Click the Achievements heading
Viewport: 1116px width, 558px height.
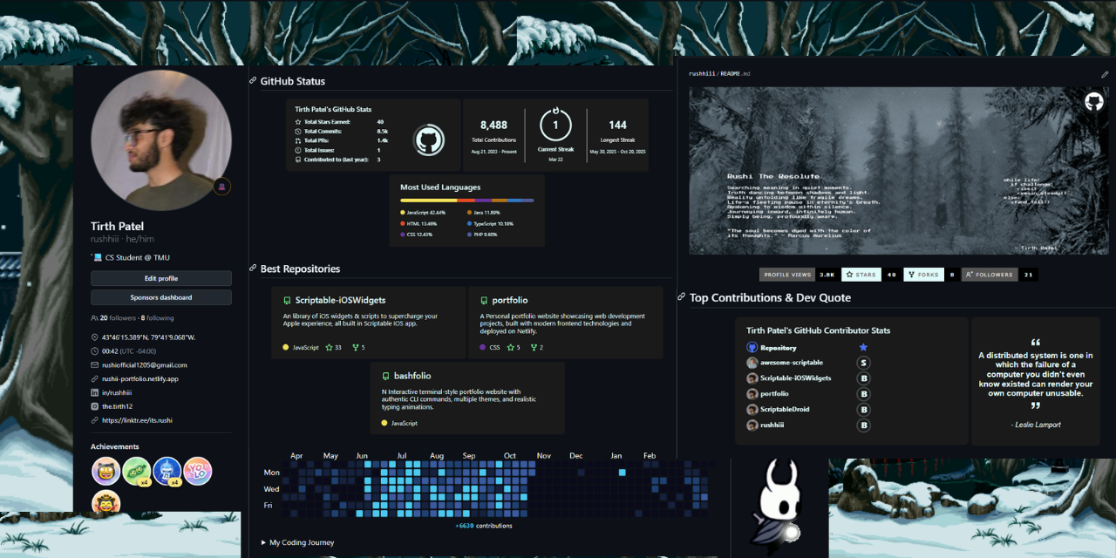pyautogui.click(x=115, y=446)
